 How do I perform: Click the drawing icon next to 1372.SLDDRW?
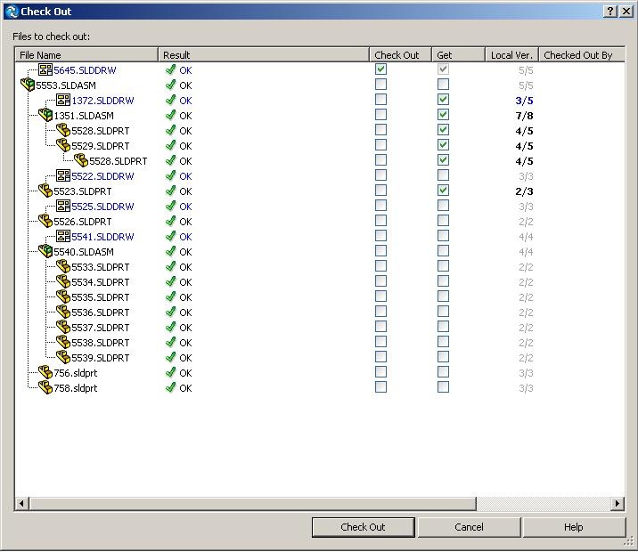click(x=63, y=100)
